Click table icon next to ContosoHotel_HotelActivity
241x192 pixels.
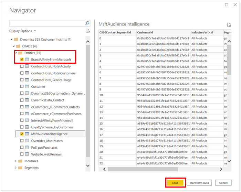click(x=27, y=66)
